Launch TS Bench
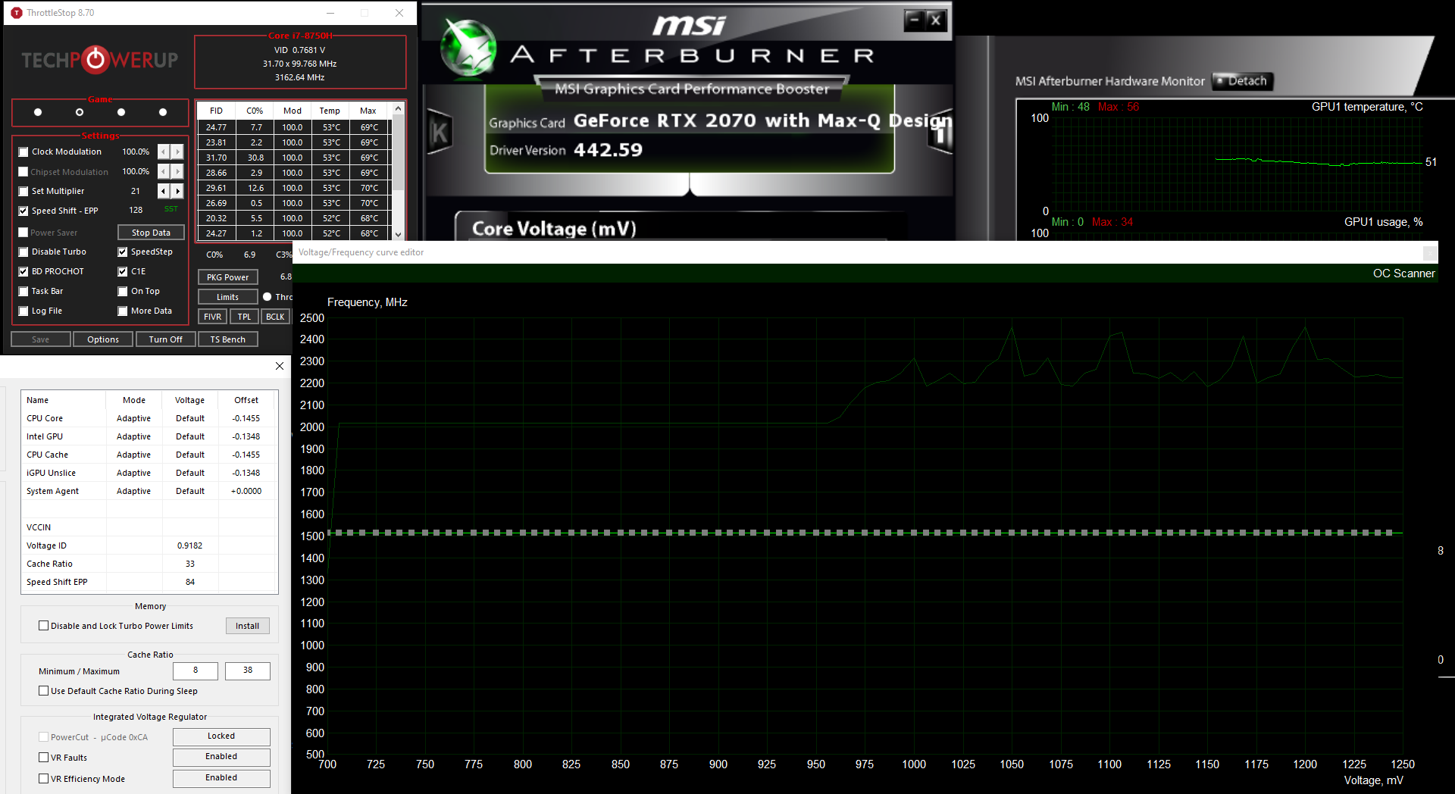Image resolution: width=1455 pixels, height=794 pixels. tap(228, 339)
